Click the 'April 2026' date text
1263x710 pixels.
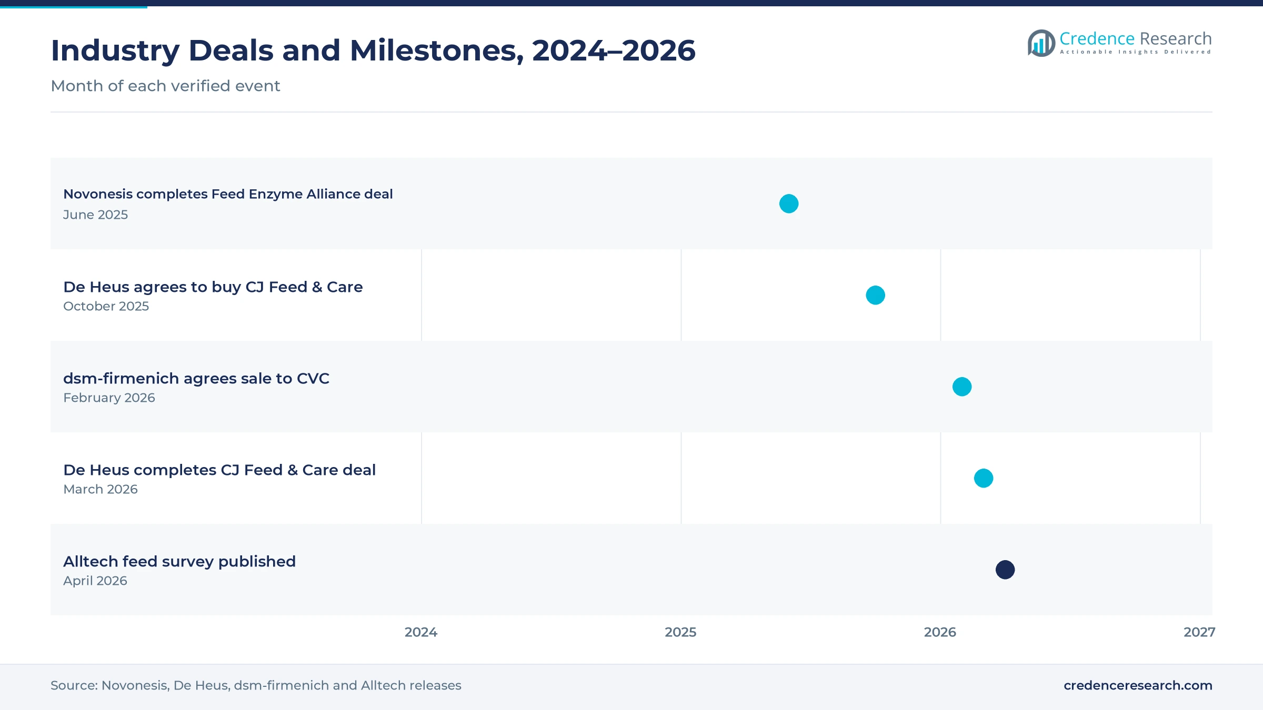click(x=95, y=581)
